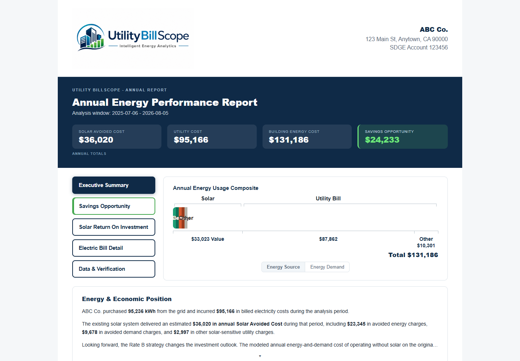Click the "Other $10,301" label
520x361 pixels.
(x=426, y=242)
